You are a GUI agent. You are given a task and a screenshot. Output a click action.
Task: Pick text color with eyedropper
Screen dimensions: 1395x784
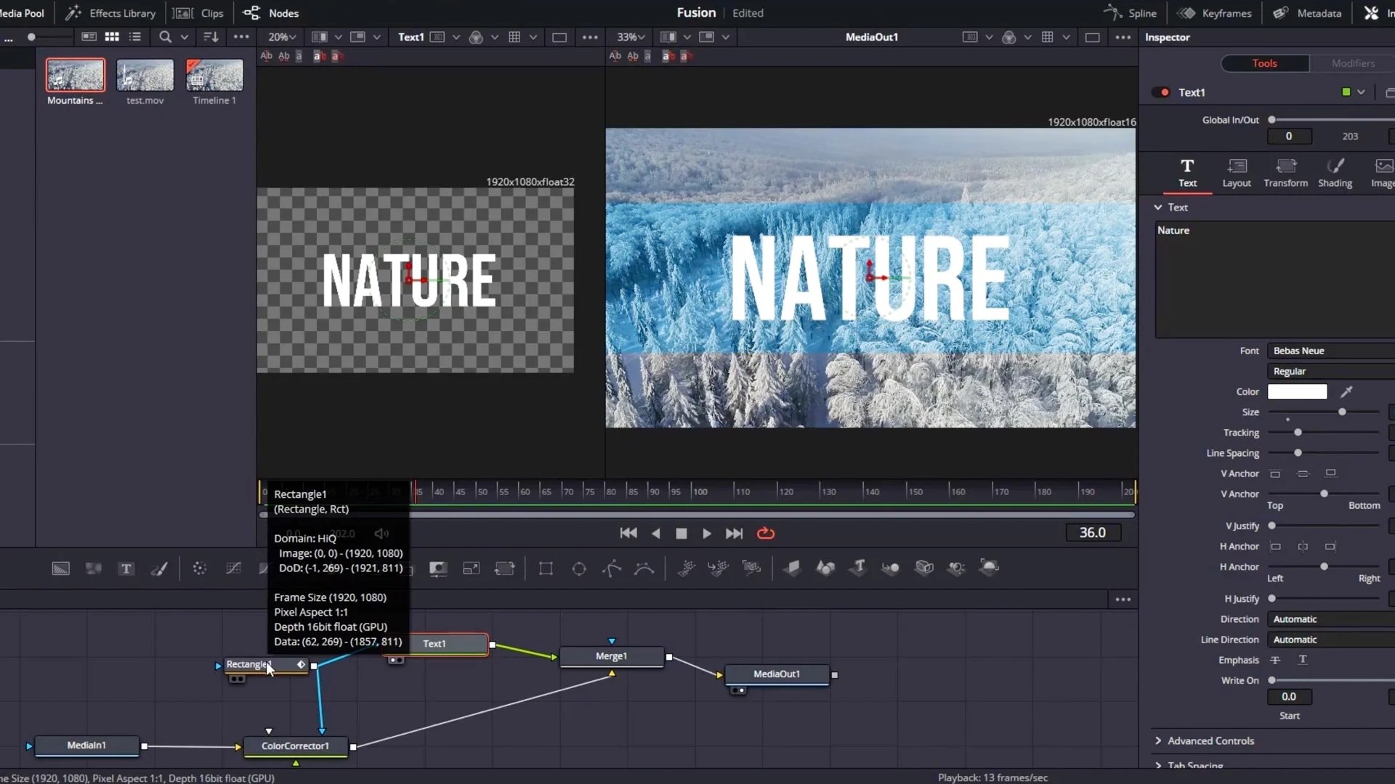1346,392
